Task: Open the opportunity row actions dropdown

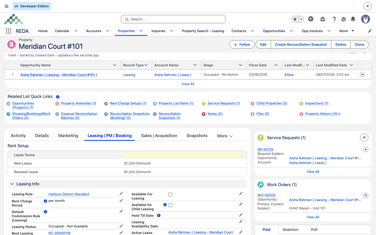Action: [362, 74]
